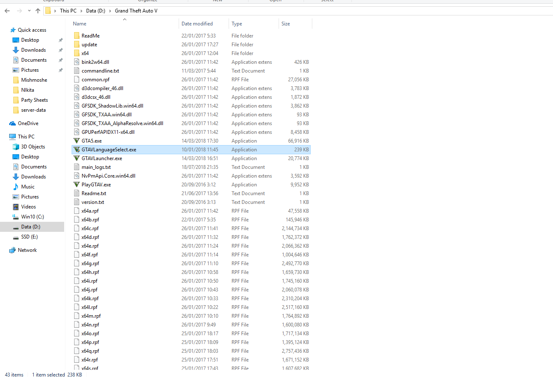Open the update folder icon
Image resolution: width=553 pixels, height=379 pixels.
tap(77, 45)
